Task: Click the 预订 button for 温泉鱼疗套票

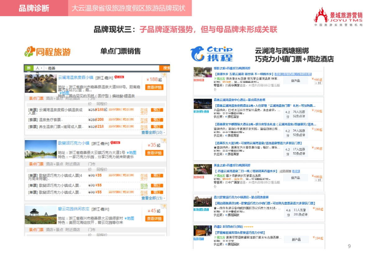Action: [157, 119]
